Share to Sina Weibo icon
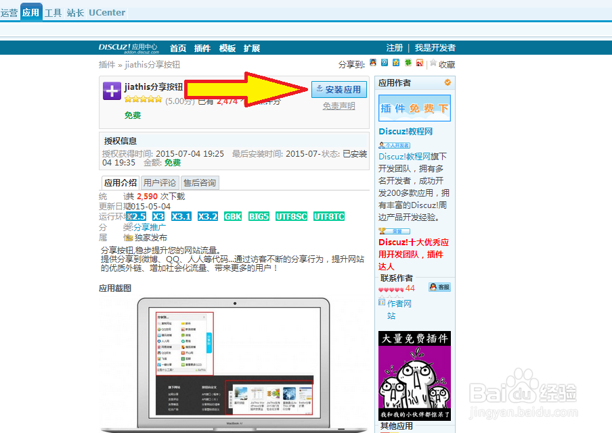612x433 pixels. click(x=420, y=62)
